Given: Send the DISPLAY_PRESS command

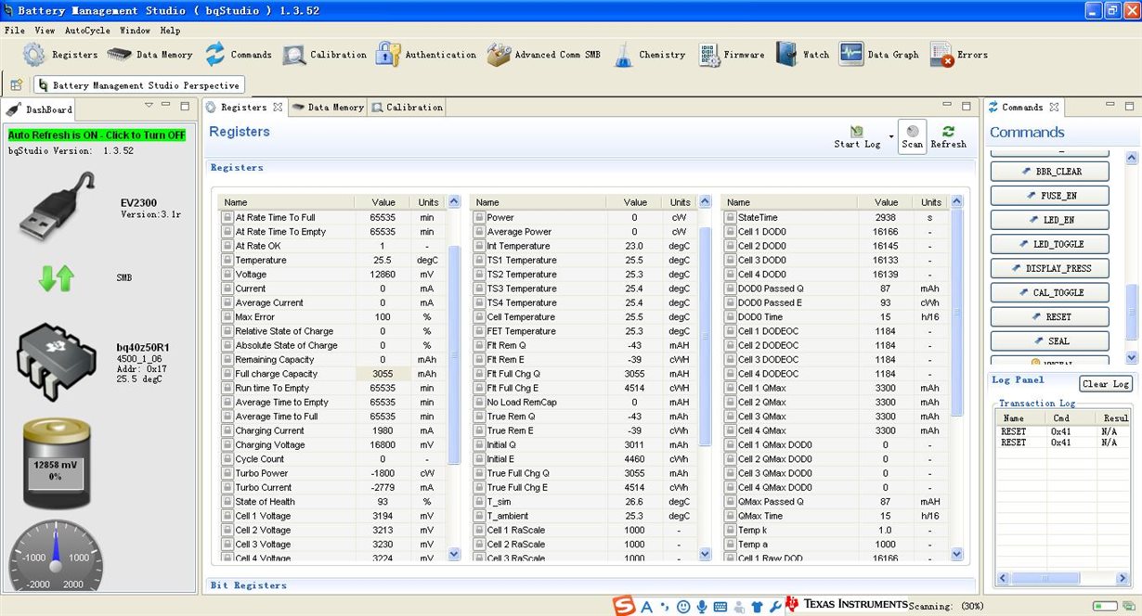Looking at the screenshot, I should (1050, 268).
